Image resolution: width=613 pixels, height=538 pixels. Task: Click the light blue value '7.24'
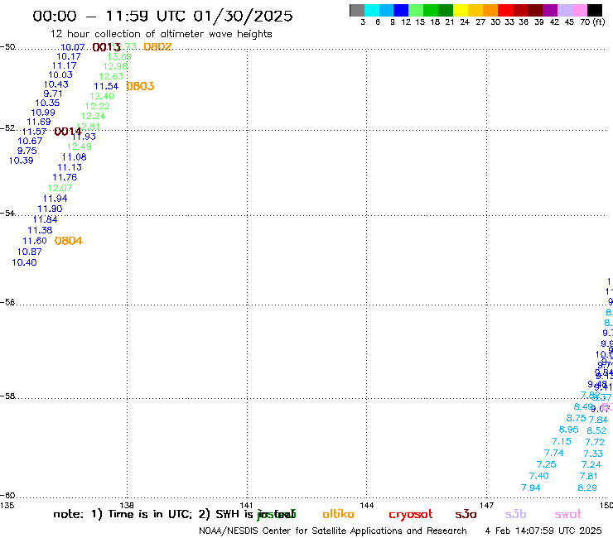point(591,464)
